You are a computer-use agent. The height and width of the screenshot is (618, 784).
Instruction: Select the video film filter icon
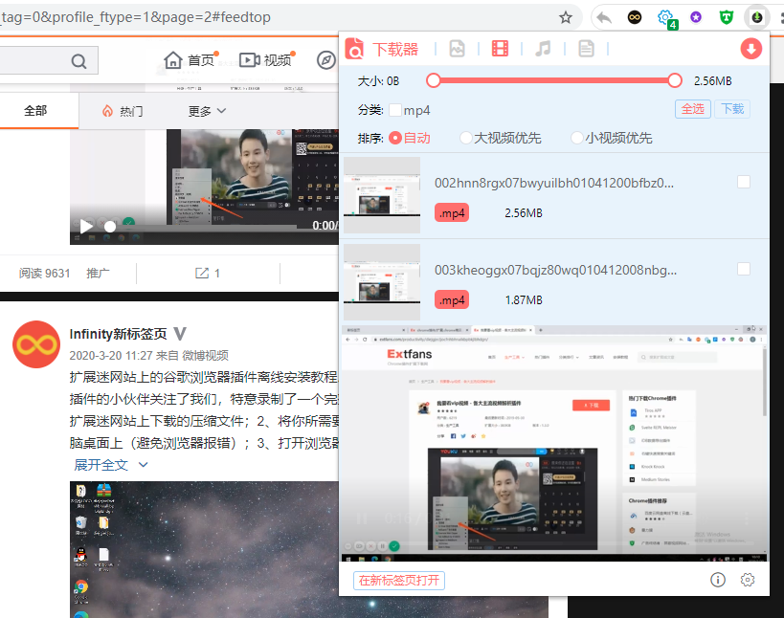[501, 49]
